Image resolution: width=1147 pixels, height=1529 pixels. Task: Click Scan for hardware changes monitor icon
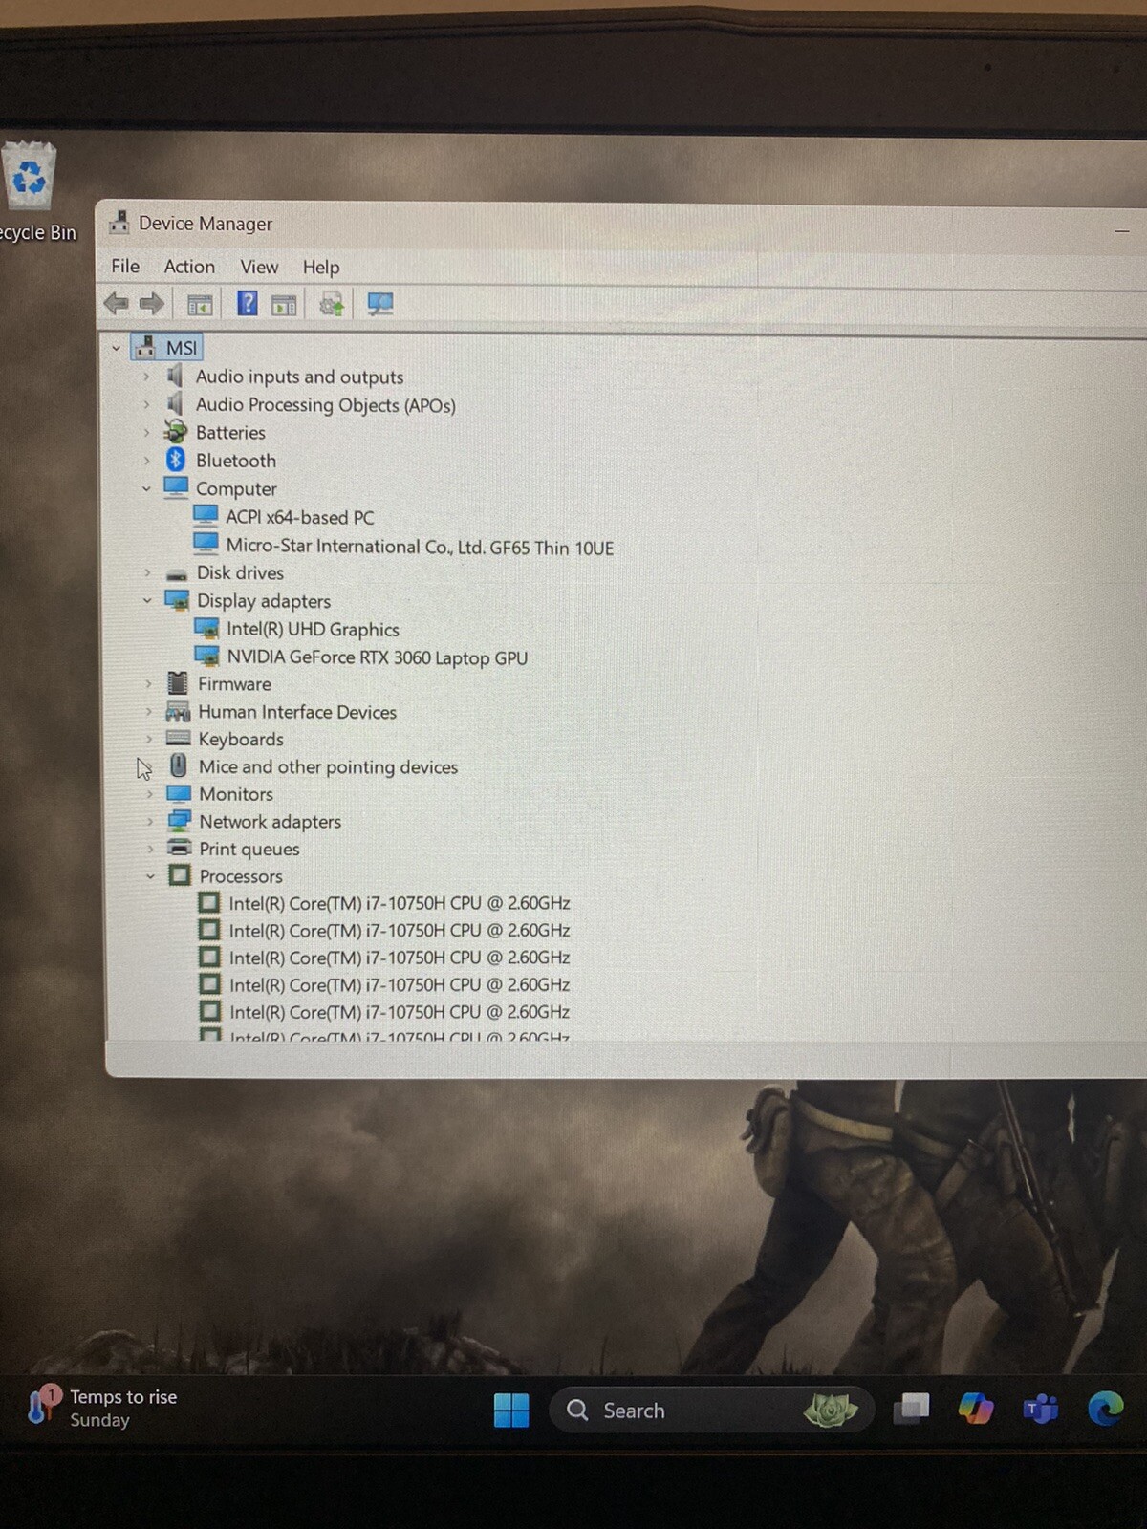[380, 304]
